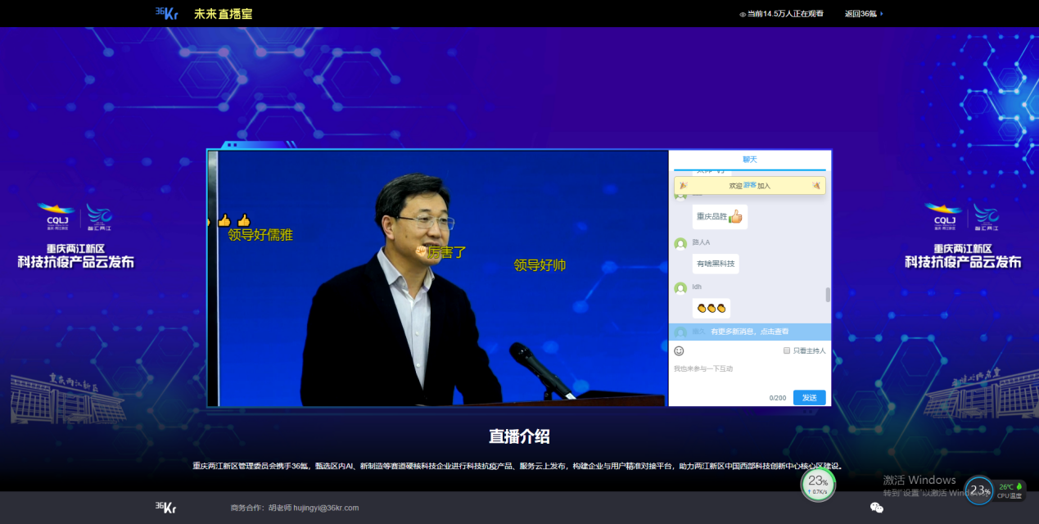Click the green 23% network speed widget
This screenshot has height=524, width=1039.
coord(818,485)
